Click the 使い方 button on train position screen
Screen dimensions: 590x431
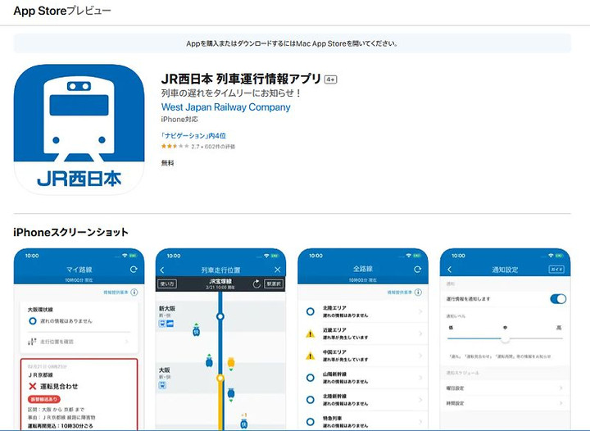pos(168,284)
